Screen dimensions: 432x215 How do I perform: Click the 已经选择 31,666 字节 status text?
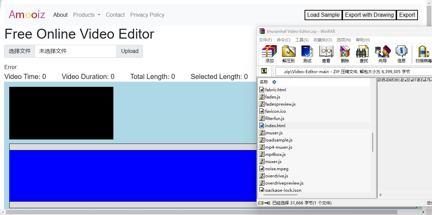(302, 203)
